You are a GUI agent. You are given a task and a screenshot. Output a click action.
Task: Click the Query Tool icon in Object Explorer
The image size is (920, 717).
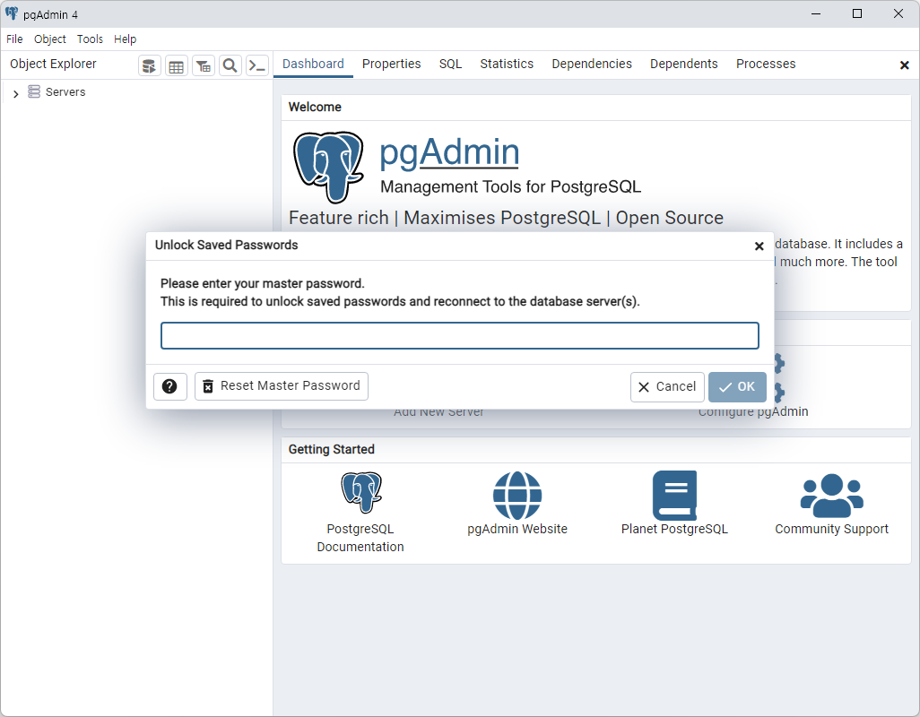pyautogui.click(x=150, y=65)
